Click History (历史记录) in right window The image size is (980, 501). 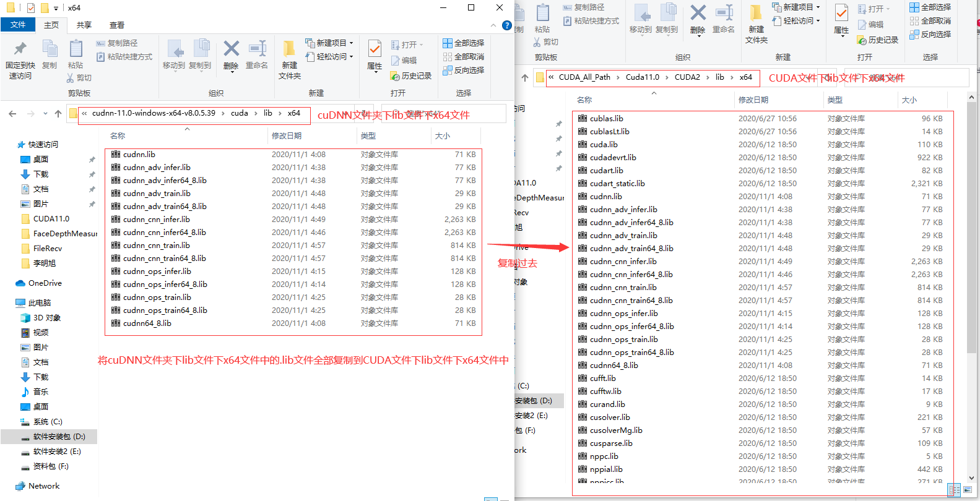[x=878, y=40]
